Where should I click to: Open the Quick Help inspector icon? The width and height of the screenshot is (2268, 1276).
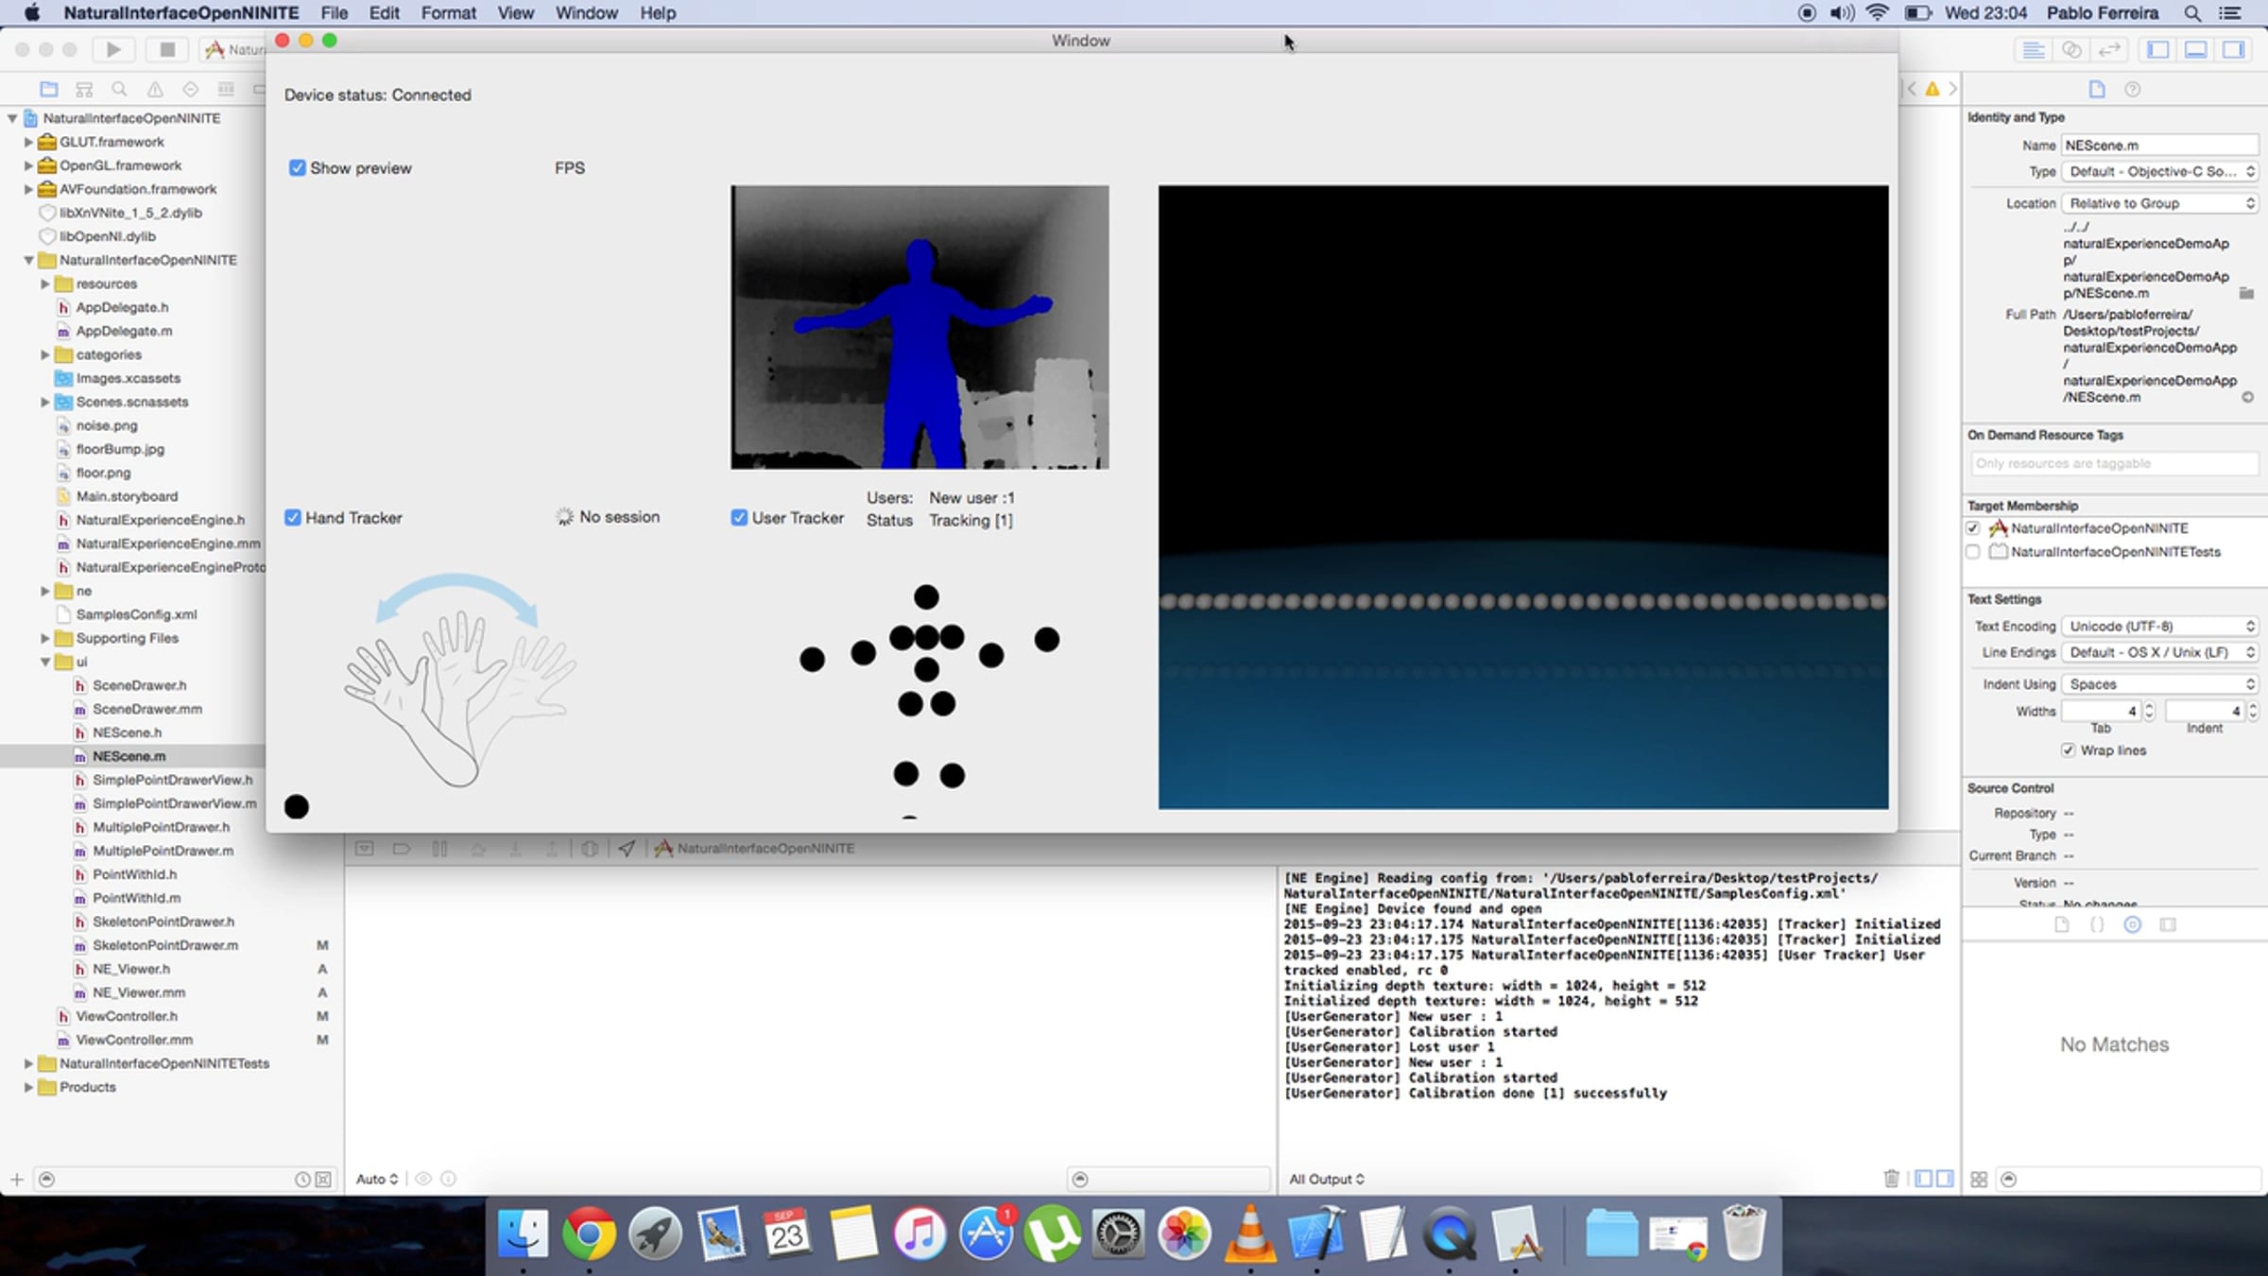(x=2133, y=89)
